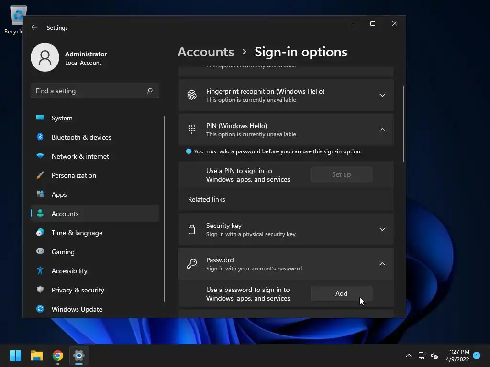Screen dimensions: 490x367
Task: Click the Bluetooth icon in sidebar
Action: click(40, 137)
